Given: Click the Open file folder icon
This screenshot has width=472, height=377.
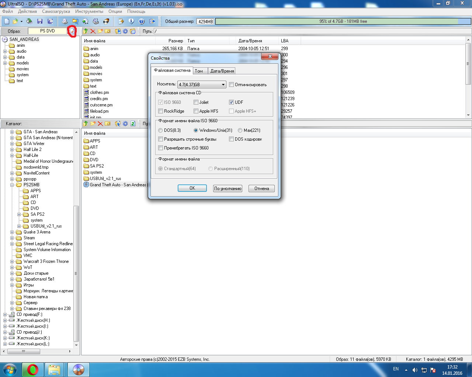Looking at the screenshot, I should [15, 21].
